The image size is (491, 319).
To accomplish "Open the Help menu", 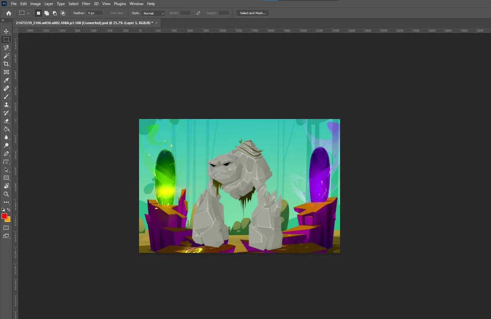I will point(151,4).
